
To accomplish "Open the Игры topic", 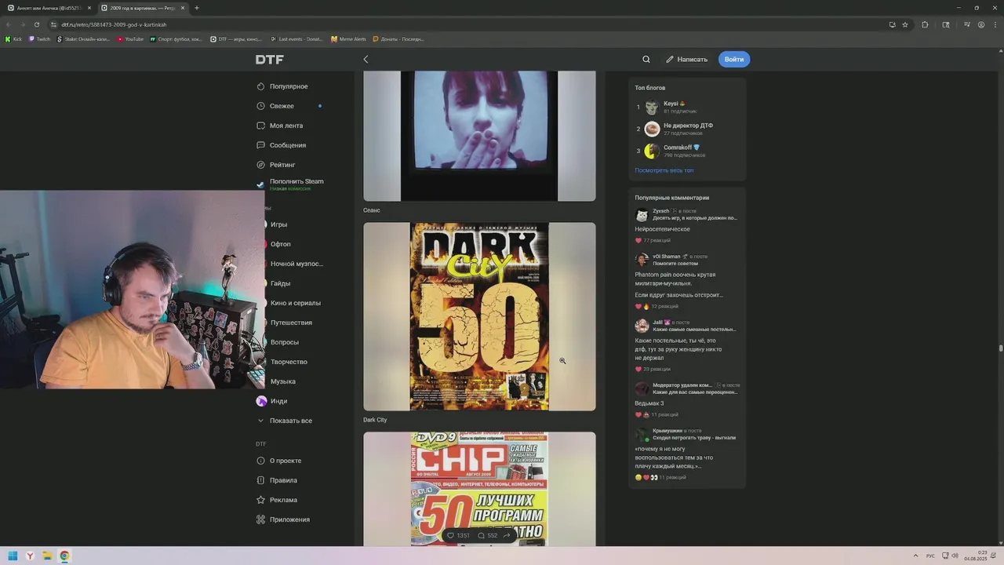I will (278, 224).
